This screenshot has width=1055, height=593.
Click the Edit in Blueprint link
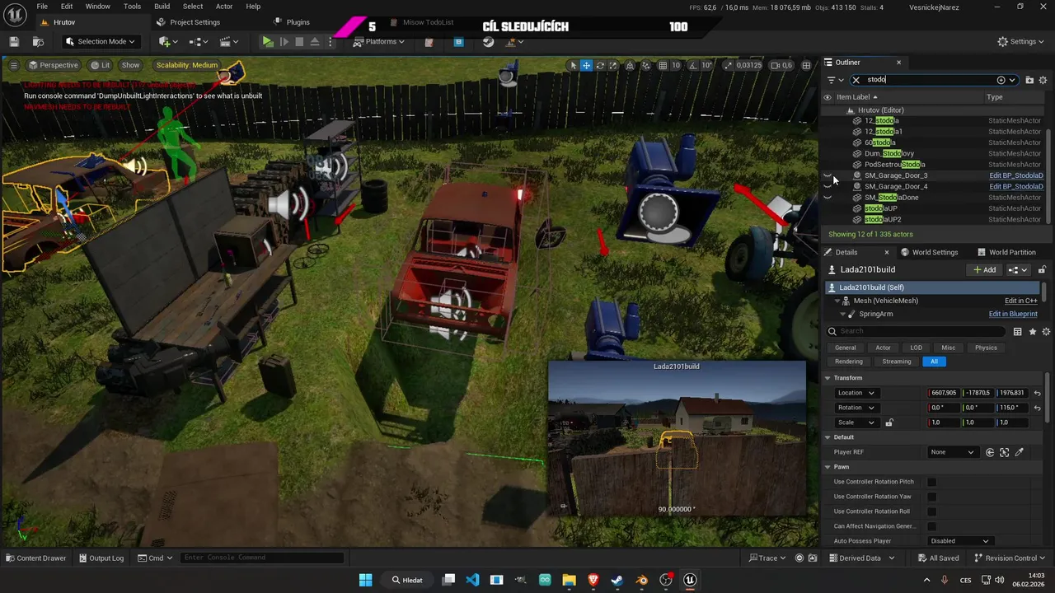[1013, 314]
